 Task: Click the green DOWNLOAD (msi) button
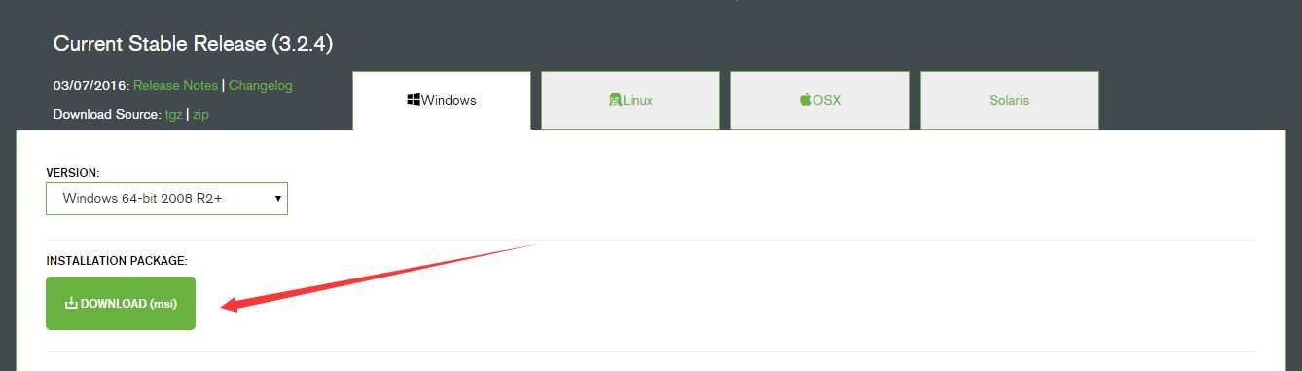tap(121, 303)
